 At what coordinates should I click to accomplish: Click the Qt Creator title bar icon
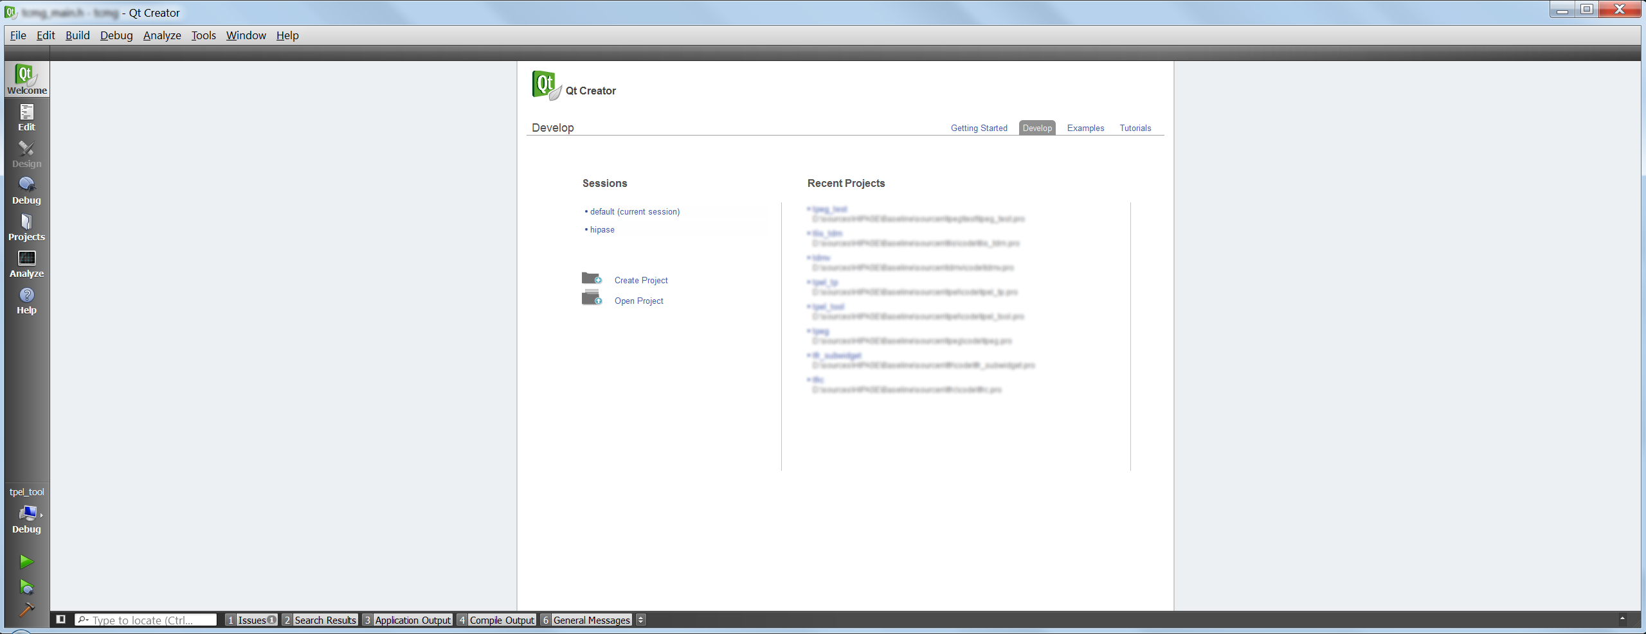pyautogui.click(x=10, y=12)
